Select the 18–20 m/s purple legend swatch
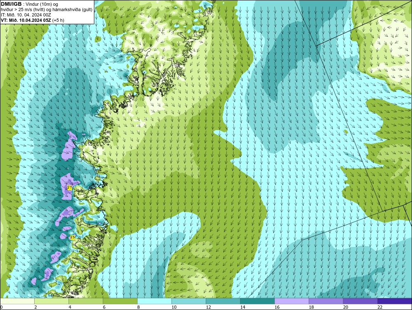Screen dimensions: 412x310 pos(326,301)
